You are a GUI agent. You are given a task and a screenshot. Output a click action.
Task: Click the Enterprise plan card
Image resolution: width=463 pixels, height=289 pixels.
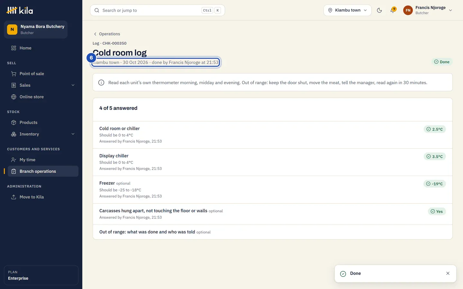pos(41,275)
